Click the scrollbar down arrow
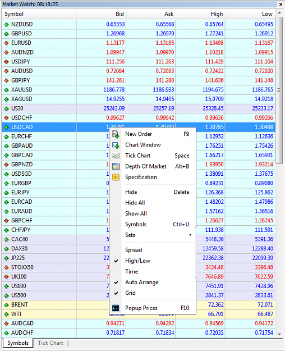 [279, 335]
